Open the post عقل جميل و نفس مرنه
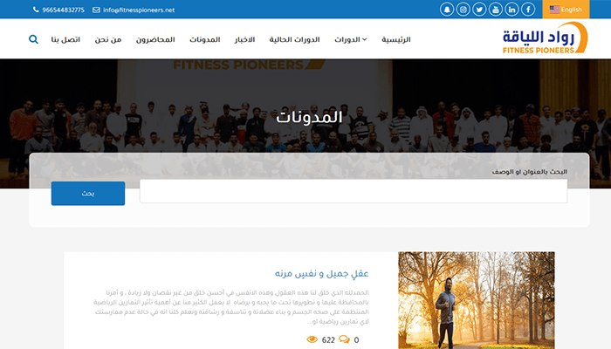 click(x=322, y=273)
